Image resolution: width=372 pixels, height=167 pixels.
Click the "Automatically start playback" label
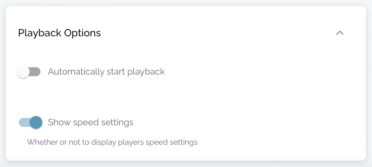[106, 72]
